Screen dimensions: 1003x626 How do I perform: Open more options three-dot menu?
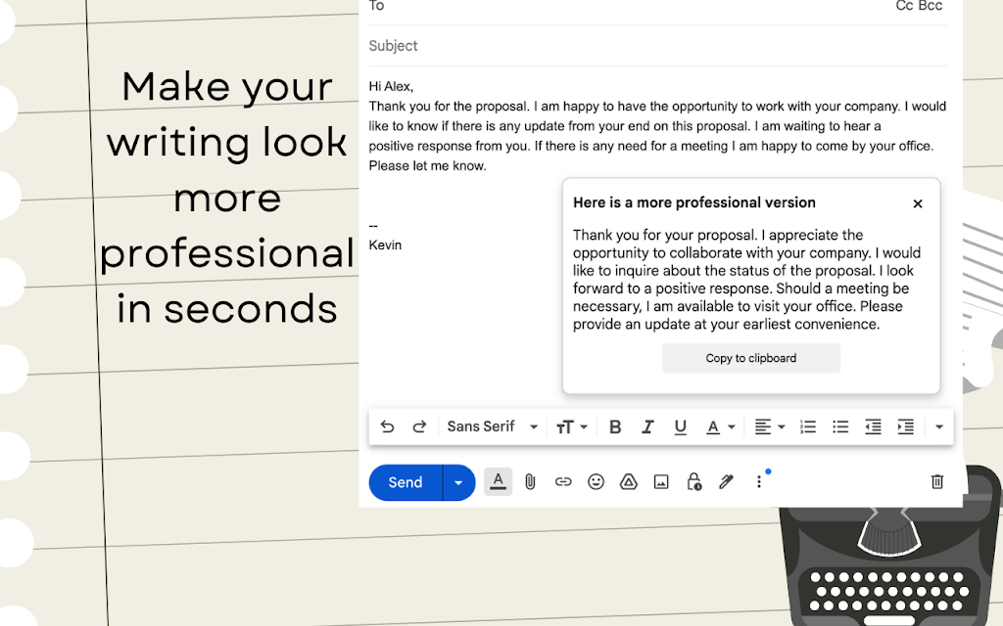759,481
